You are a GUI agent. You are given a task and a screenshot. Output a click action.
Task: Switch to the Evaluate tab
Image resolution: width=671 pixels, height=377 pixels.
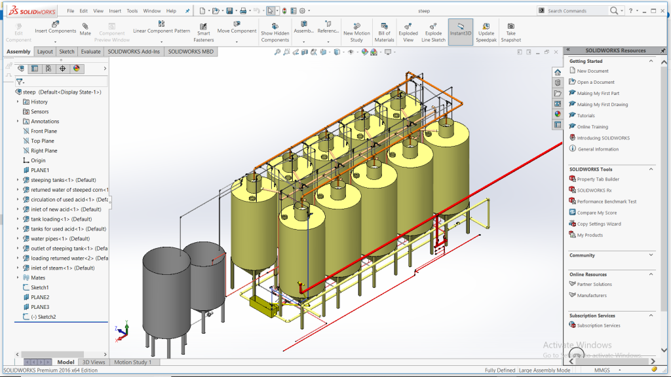(90, 52)
